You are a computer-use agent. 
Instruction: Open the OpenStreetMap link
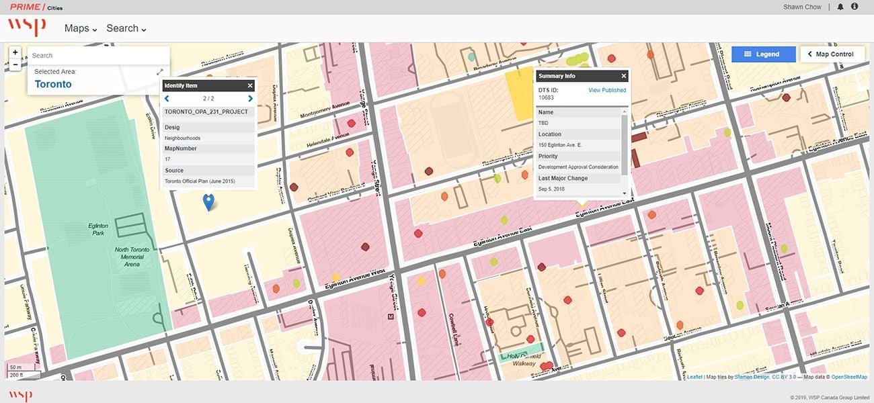(849, 377)
